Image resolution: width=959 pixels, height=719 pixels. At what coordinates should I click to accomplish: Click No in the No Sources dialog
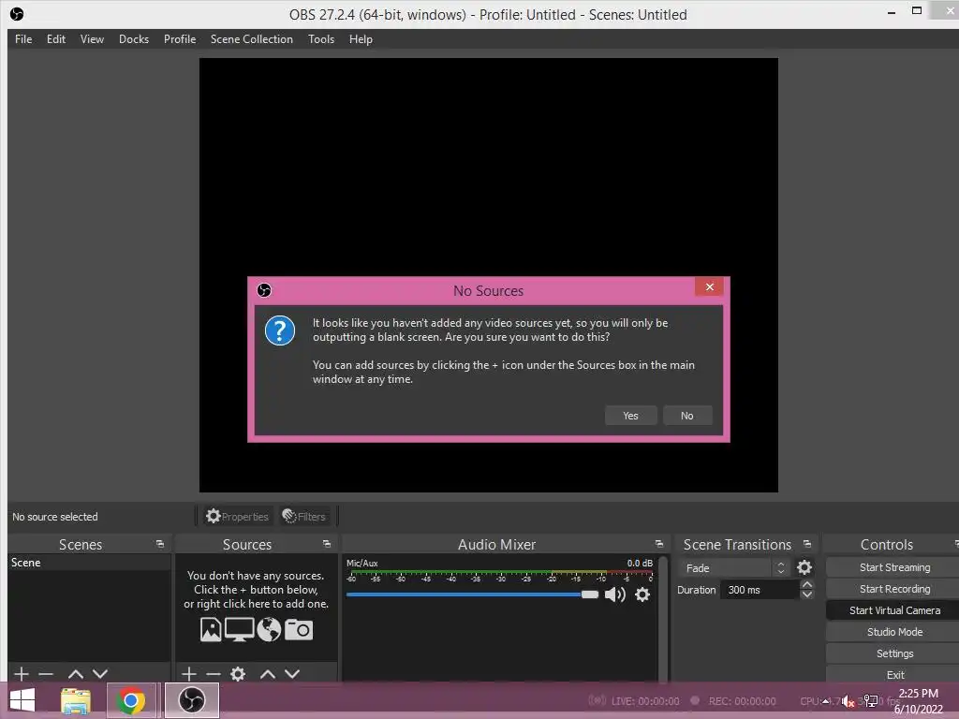pos(687,416)
